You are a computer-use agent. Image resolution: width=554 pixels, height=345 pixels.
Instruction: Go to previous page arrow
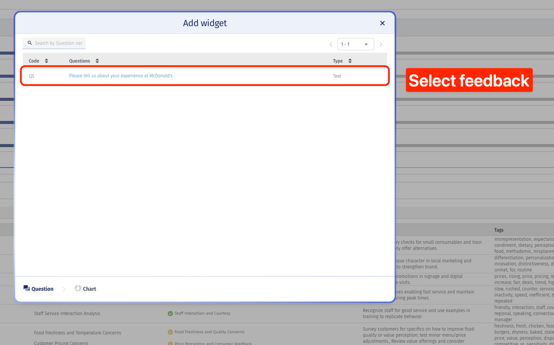click(331, 44)
